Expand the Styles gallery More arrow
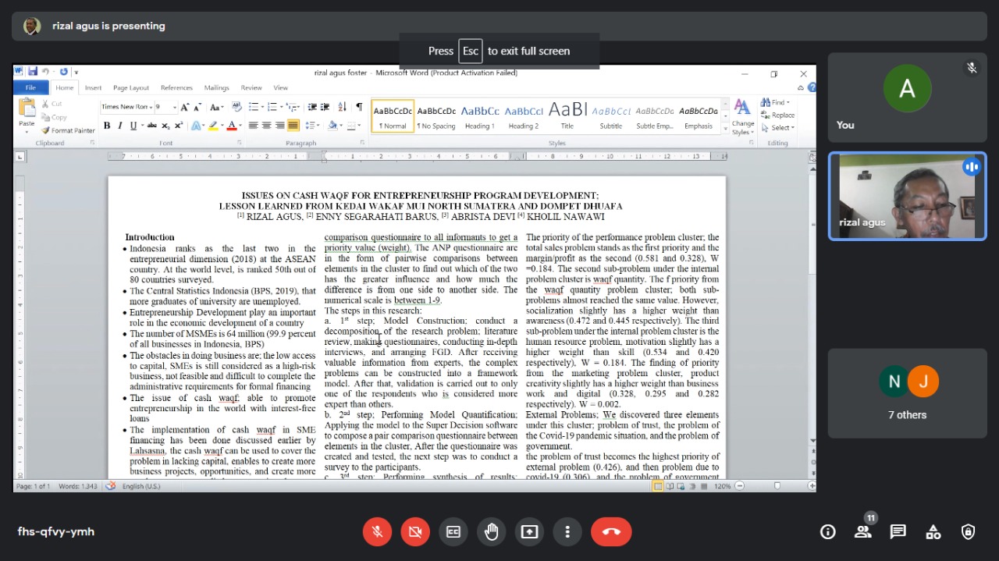Screen dimensions: 999x561 (x=725, y=128)
